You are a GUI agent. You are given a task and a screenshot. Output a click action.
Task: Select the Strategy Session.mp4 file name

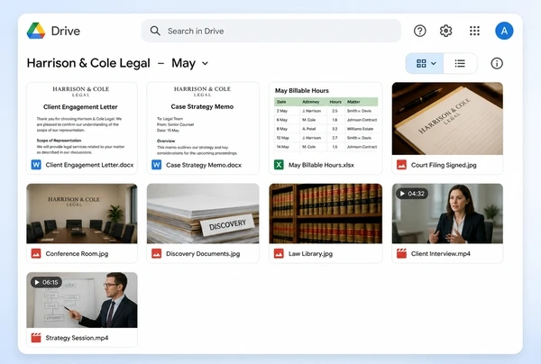(x=77, y=338)
